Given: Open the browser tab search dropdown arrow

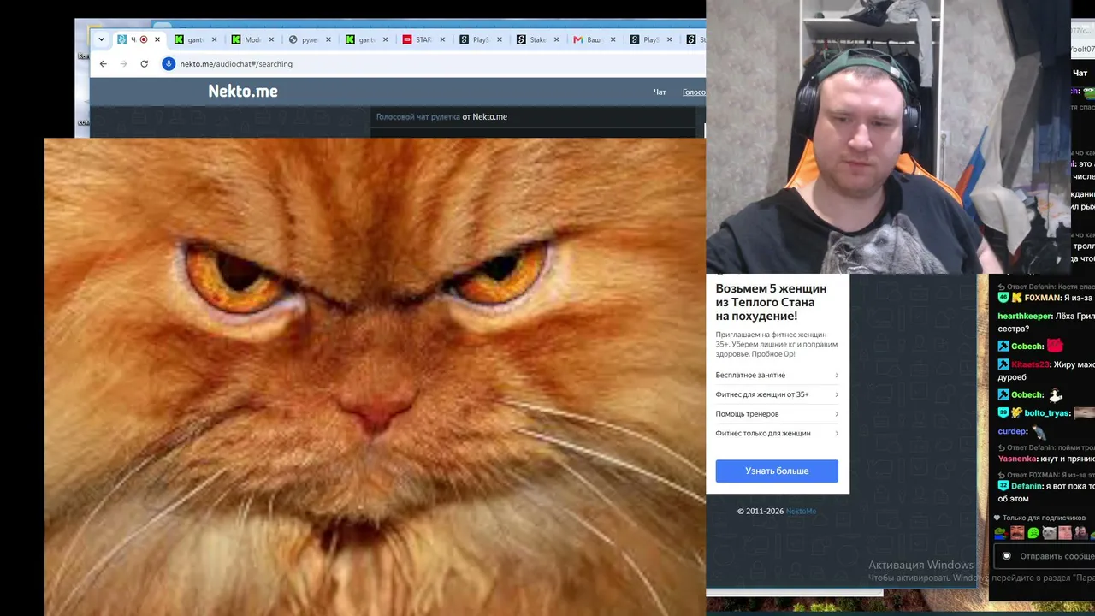Looking at the screenshot, I should tap(101, 39).
